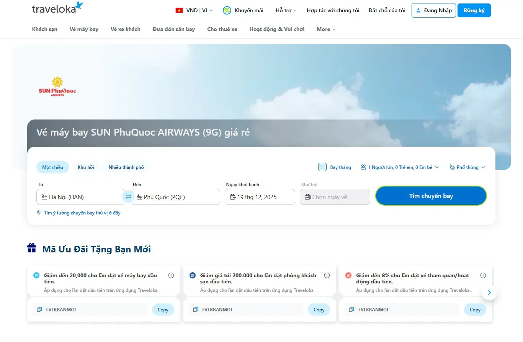Select the Khứ hồi trip type
Image resolution: width=523 pixels, height=342 pixels.
tap(86, 167)
